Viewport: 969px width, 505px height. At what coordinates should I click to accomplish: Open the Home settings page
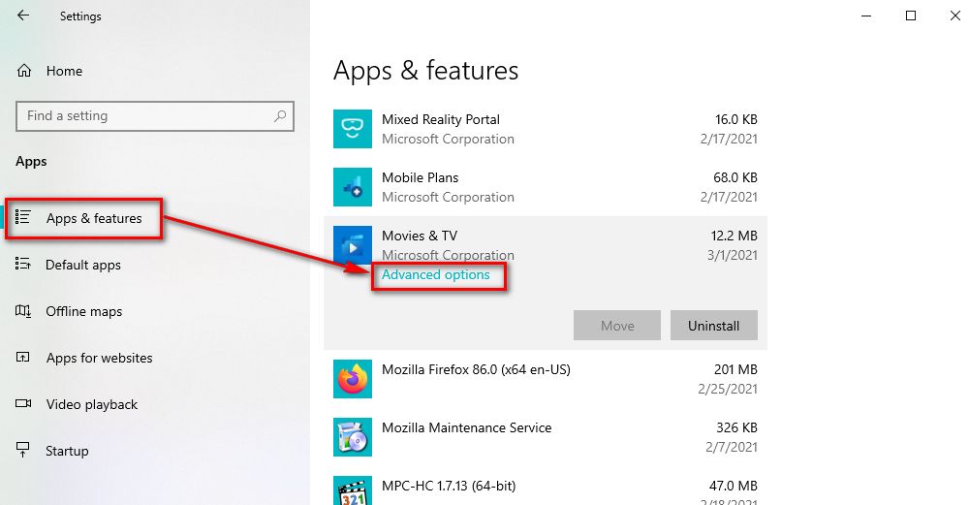pyautogui.click(x=64, y=71)
